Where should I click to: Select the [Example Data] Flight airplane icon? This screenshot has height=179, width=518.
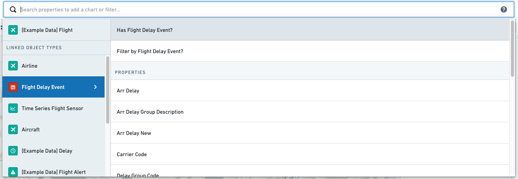(13, 30)
